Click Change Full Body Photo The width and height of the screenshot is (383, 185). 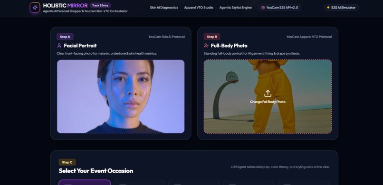point(268,102)
